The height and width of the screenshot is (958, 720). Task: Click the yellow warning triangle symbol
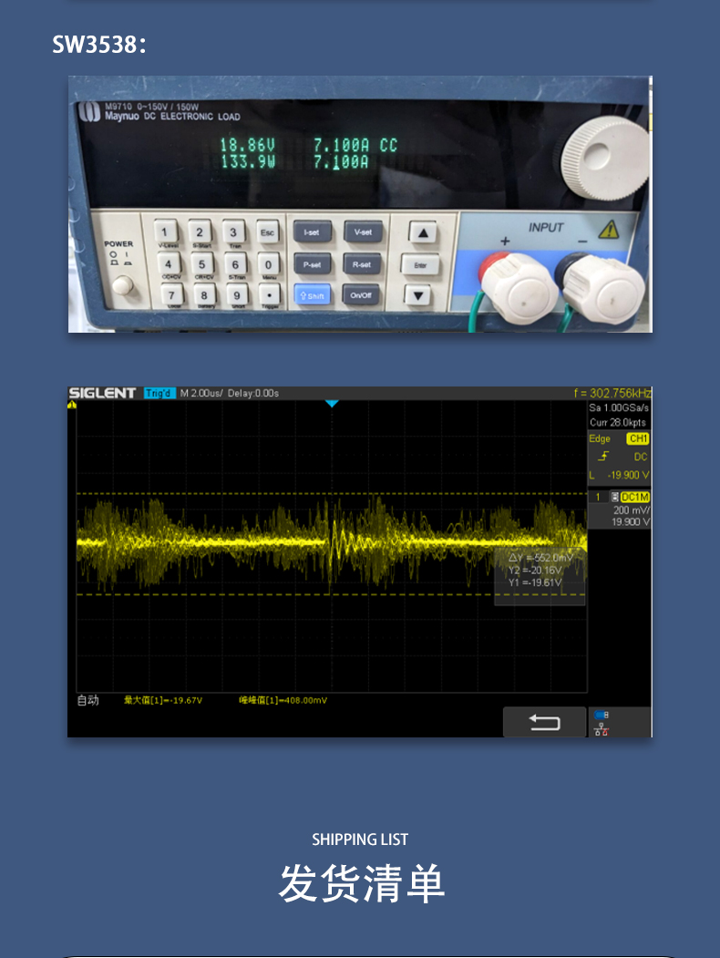coord(609,228)
